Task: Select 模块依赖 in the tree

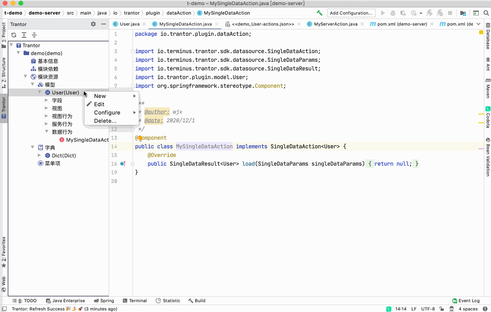Action: pyautogui.click(x=48, y=69)
